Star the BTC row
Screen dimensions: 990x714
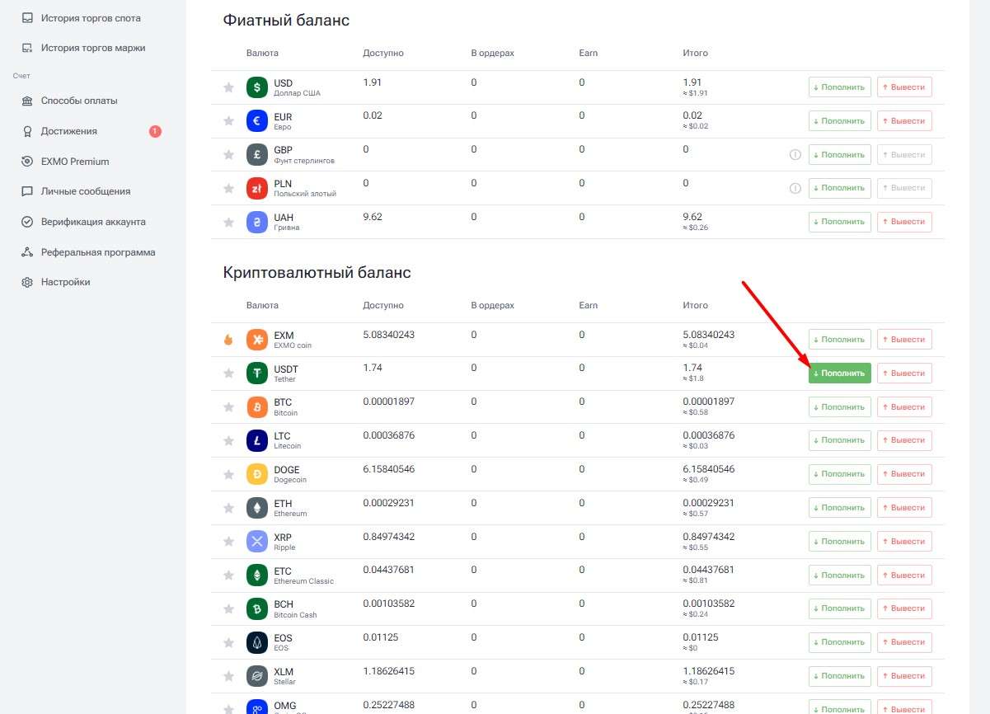[x=228, y=407]
